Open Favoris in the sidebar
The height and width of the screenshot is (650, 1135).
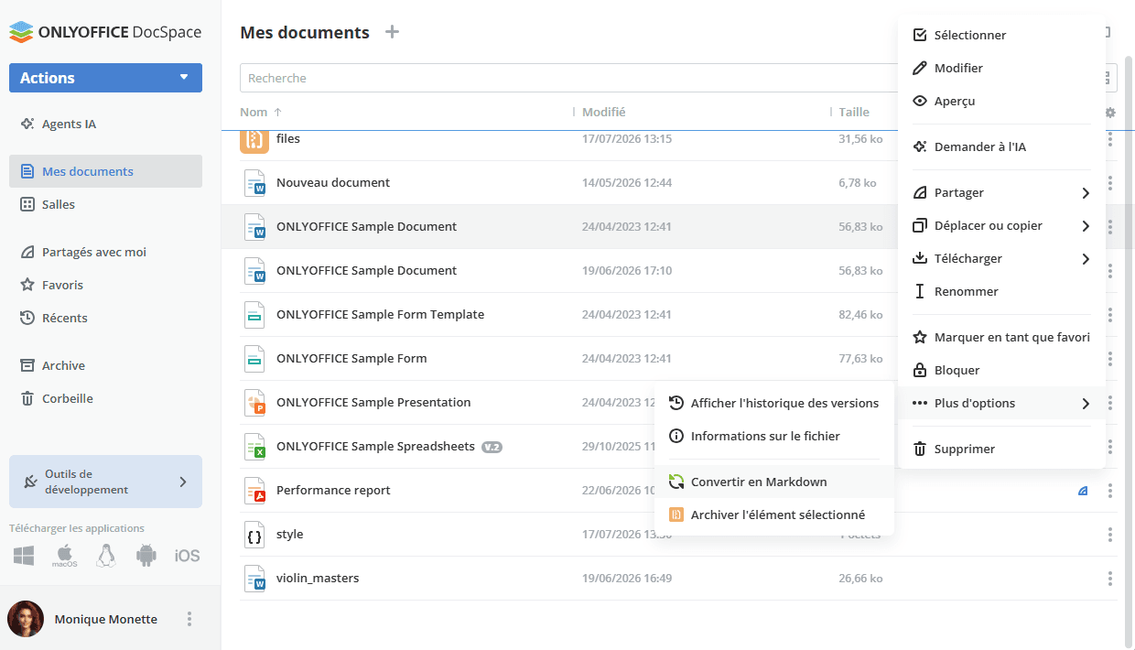click(x=105, y=285)
